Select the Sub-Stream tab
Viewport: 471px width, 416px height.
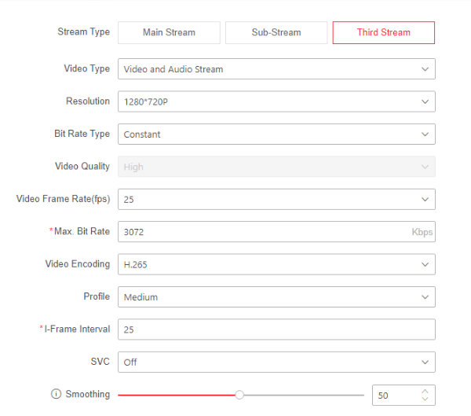276,32
